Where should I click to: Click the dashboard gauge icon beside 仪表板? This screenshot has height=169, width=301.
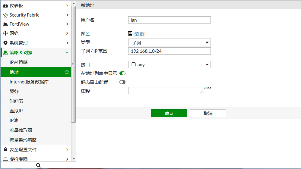pos(5,6)
